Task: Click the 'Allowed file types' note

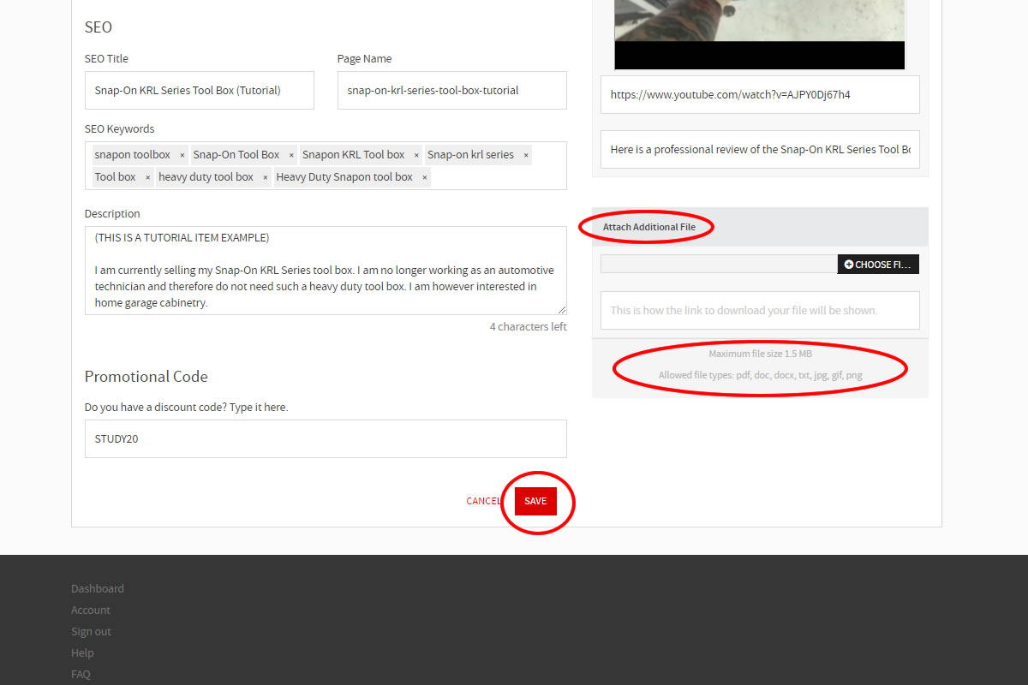Action: coord(760,375)
